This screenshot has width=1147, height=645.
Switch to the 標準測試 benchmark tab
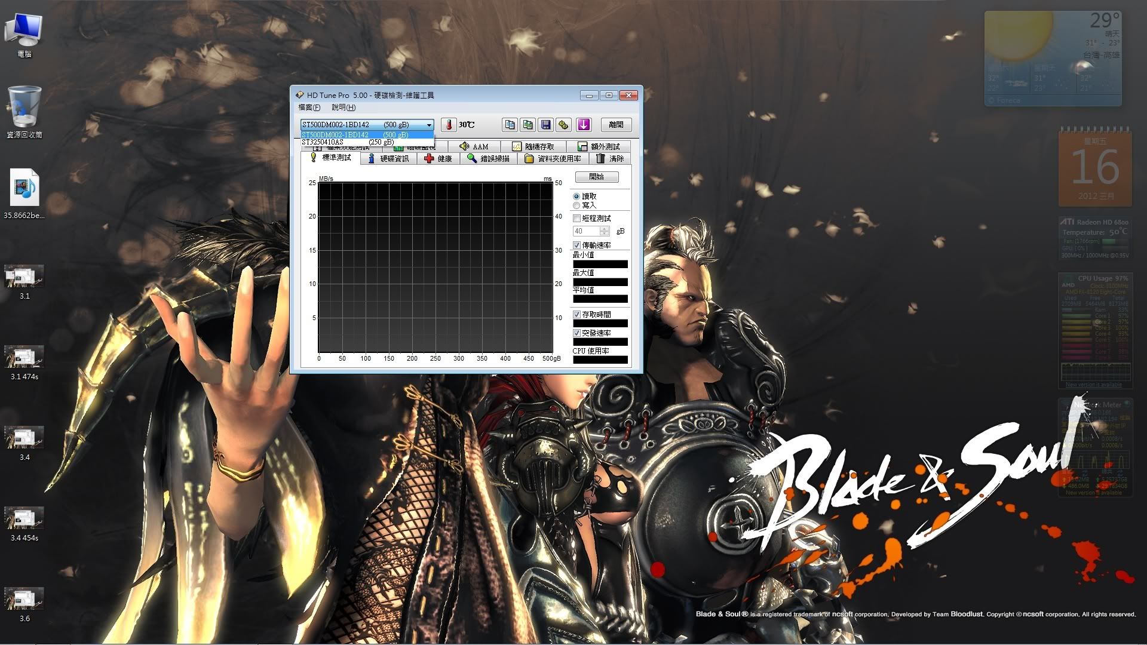point(331,158)
